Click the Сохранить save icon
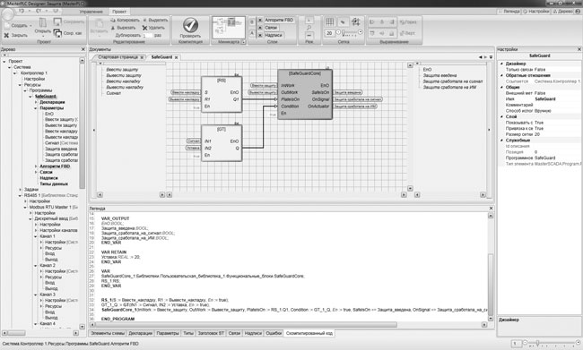The height and width of the screenshot is (350, 583). point(57,21)
